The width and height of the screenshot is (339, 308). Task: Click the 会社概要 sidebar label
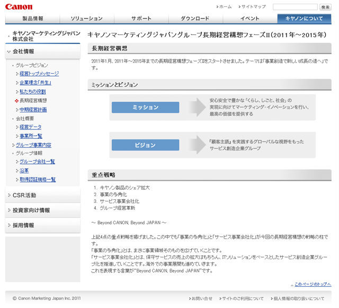click(25, 119)
